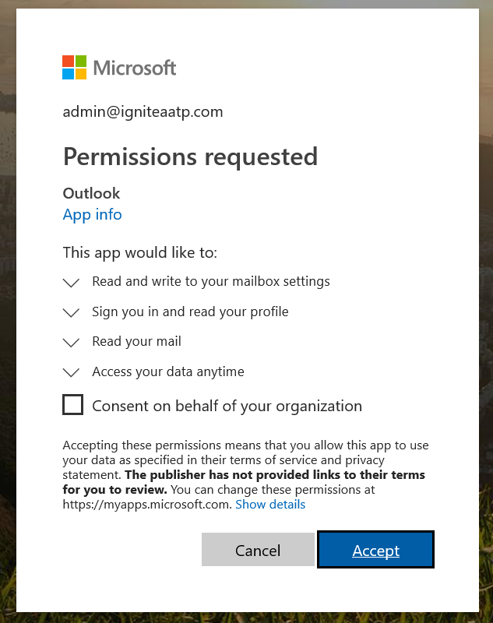Viewport: 493px width, 623px height.
Task: Click the admin@igniteaatp.com account text
Action: coord(143,111)
